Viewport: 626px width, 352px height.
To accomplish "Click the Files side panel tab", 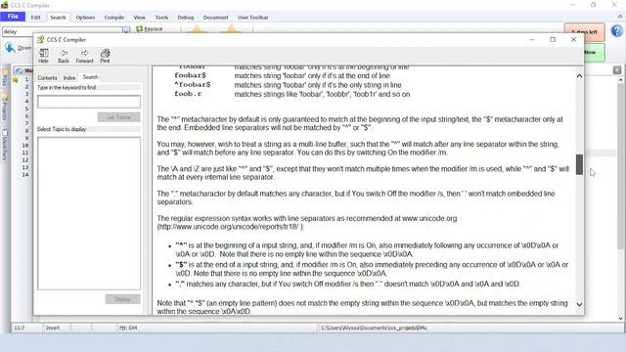I will pos(4,78).
